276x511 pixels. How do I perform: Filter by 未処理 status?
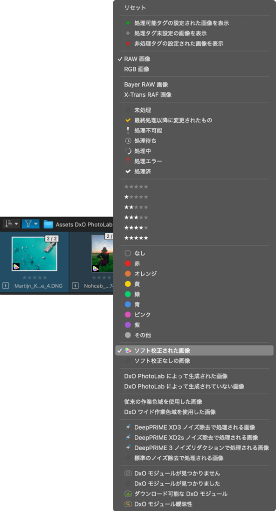point(194,110)
